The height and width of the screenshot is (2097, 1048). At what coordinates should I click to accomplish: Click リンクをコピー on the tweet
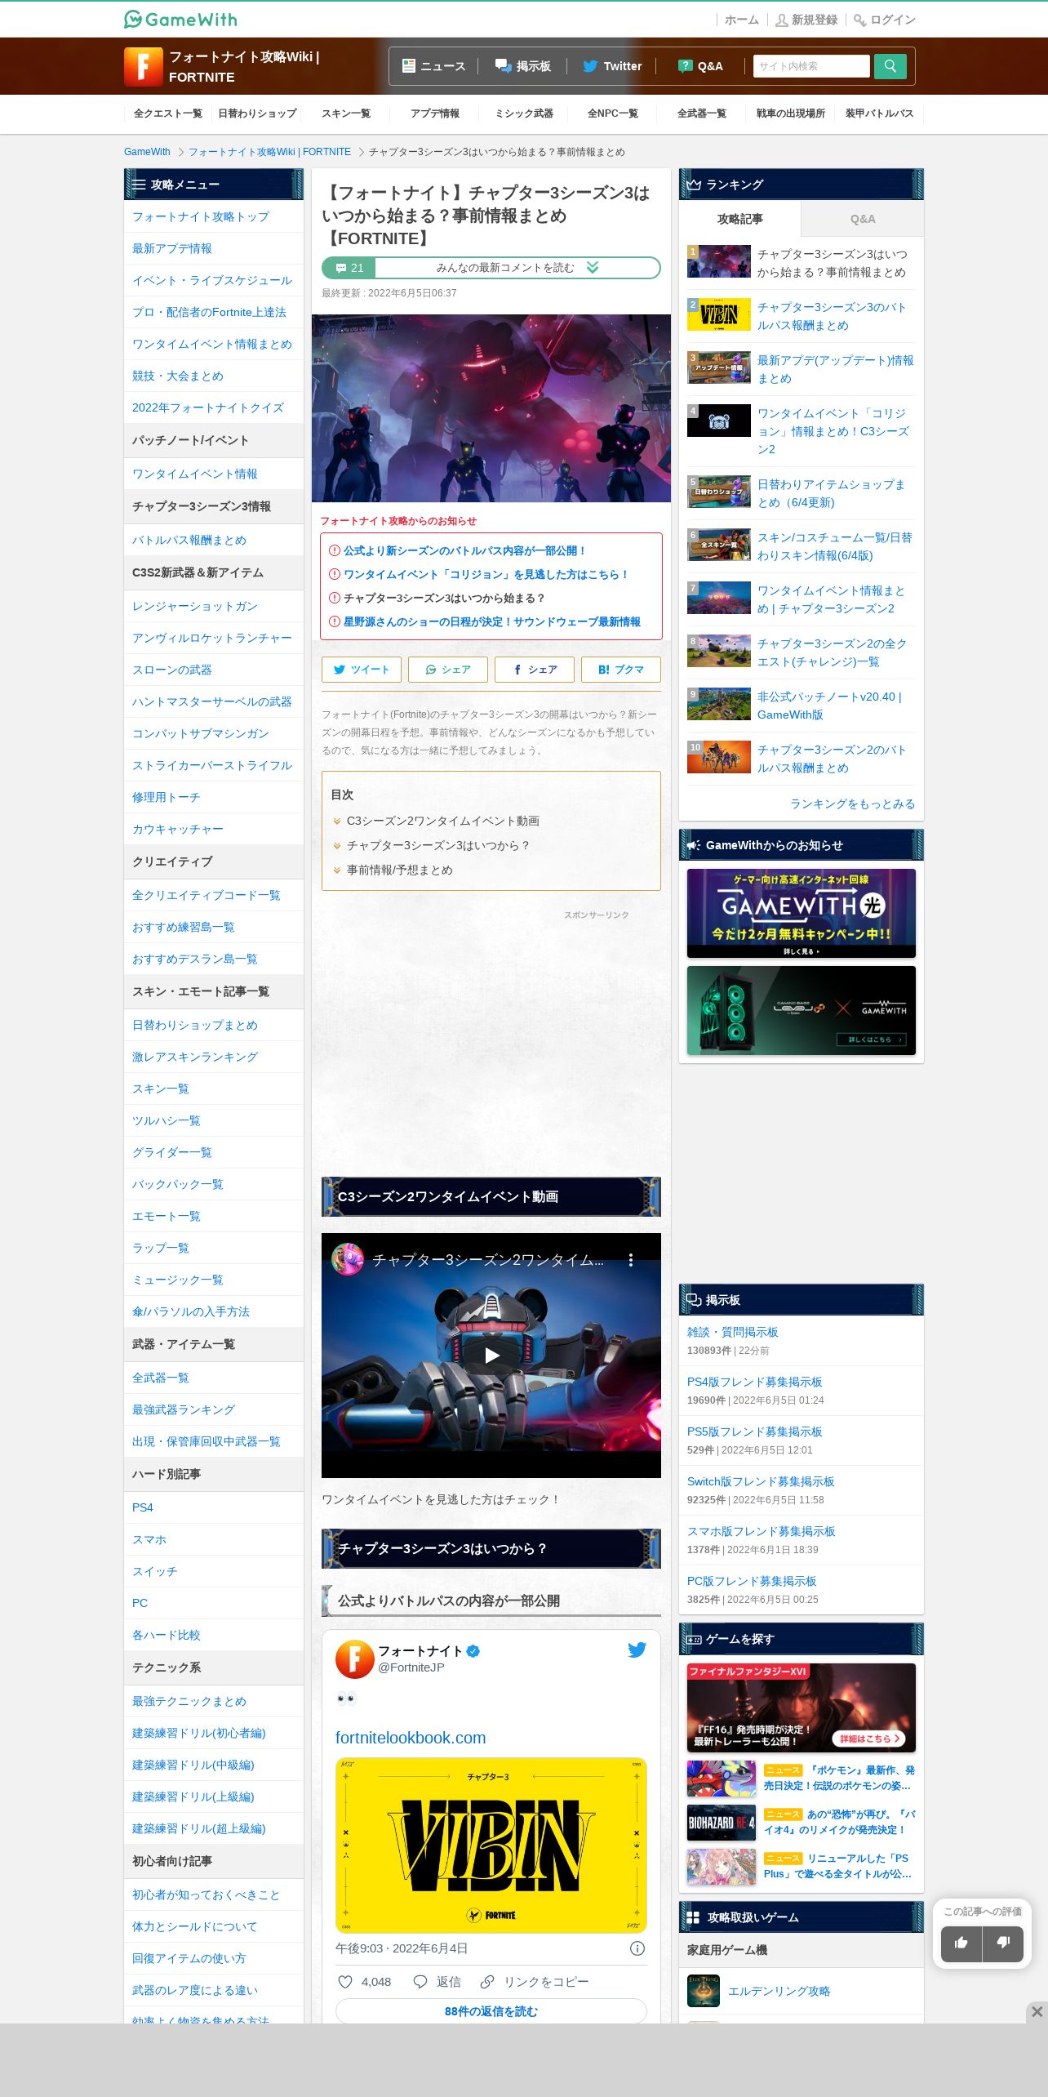tap(535, 1982)
